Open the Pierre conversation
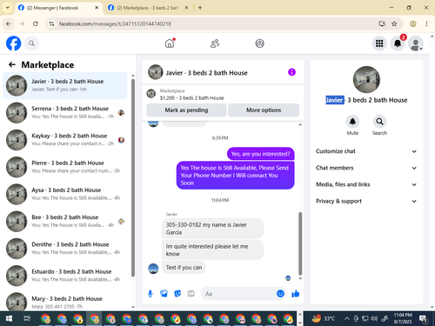This screenshot has height=326, width=435. coord(65,167)
